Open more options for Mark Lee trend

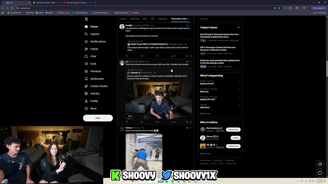pos(239,89)
